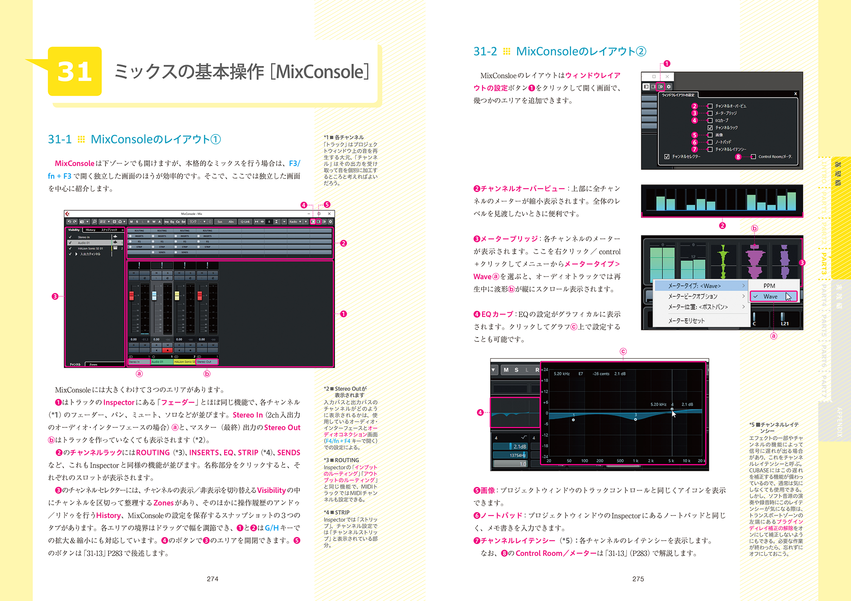
Task: Switch to the Zones tab
Action: tap(94, 364)
